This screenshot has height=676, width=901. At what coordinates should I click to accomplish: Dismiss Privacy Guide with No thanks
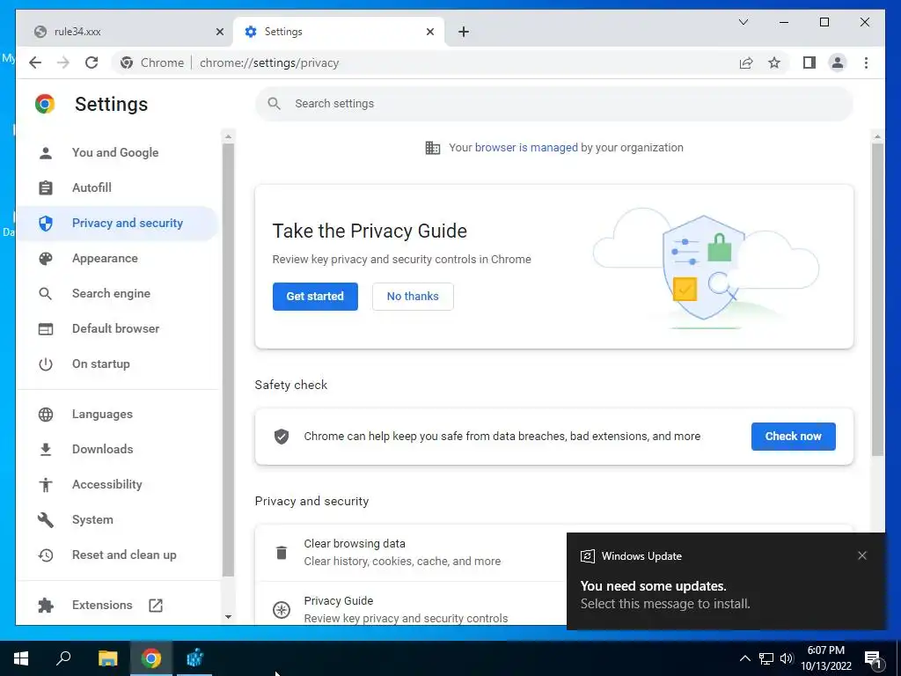(413, 296)
